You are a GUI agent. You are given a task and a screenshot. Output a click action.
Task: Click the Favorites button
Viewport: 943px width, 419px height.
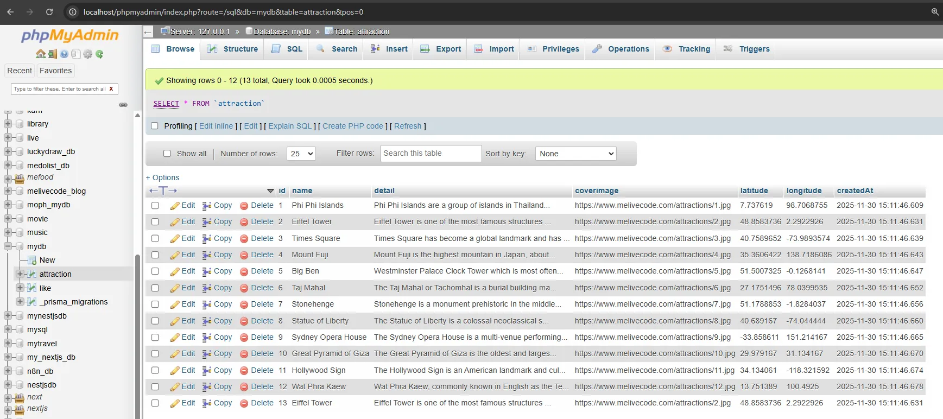click(x=55, y=71)
